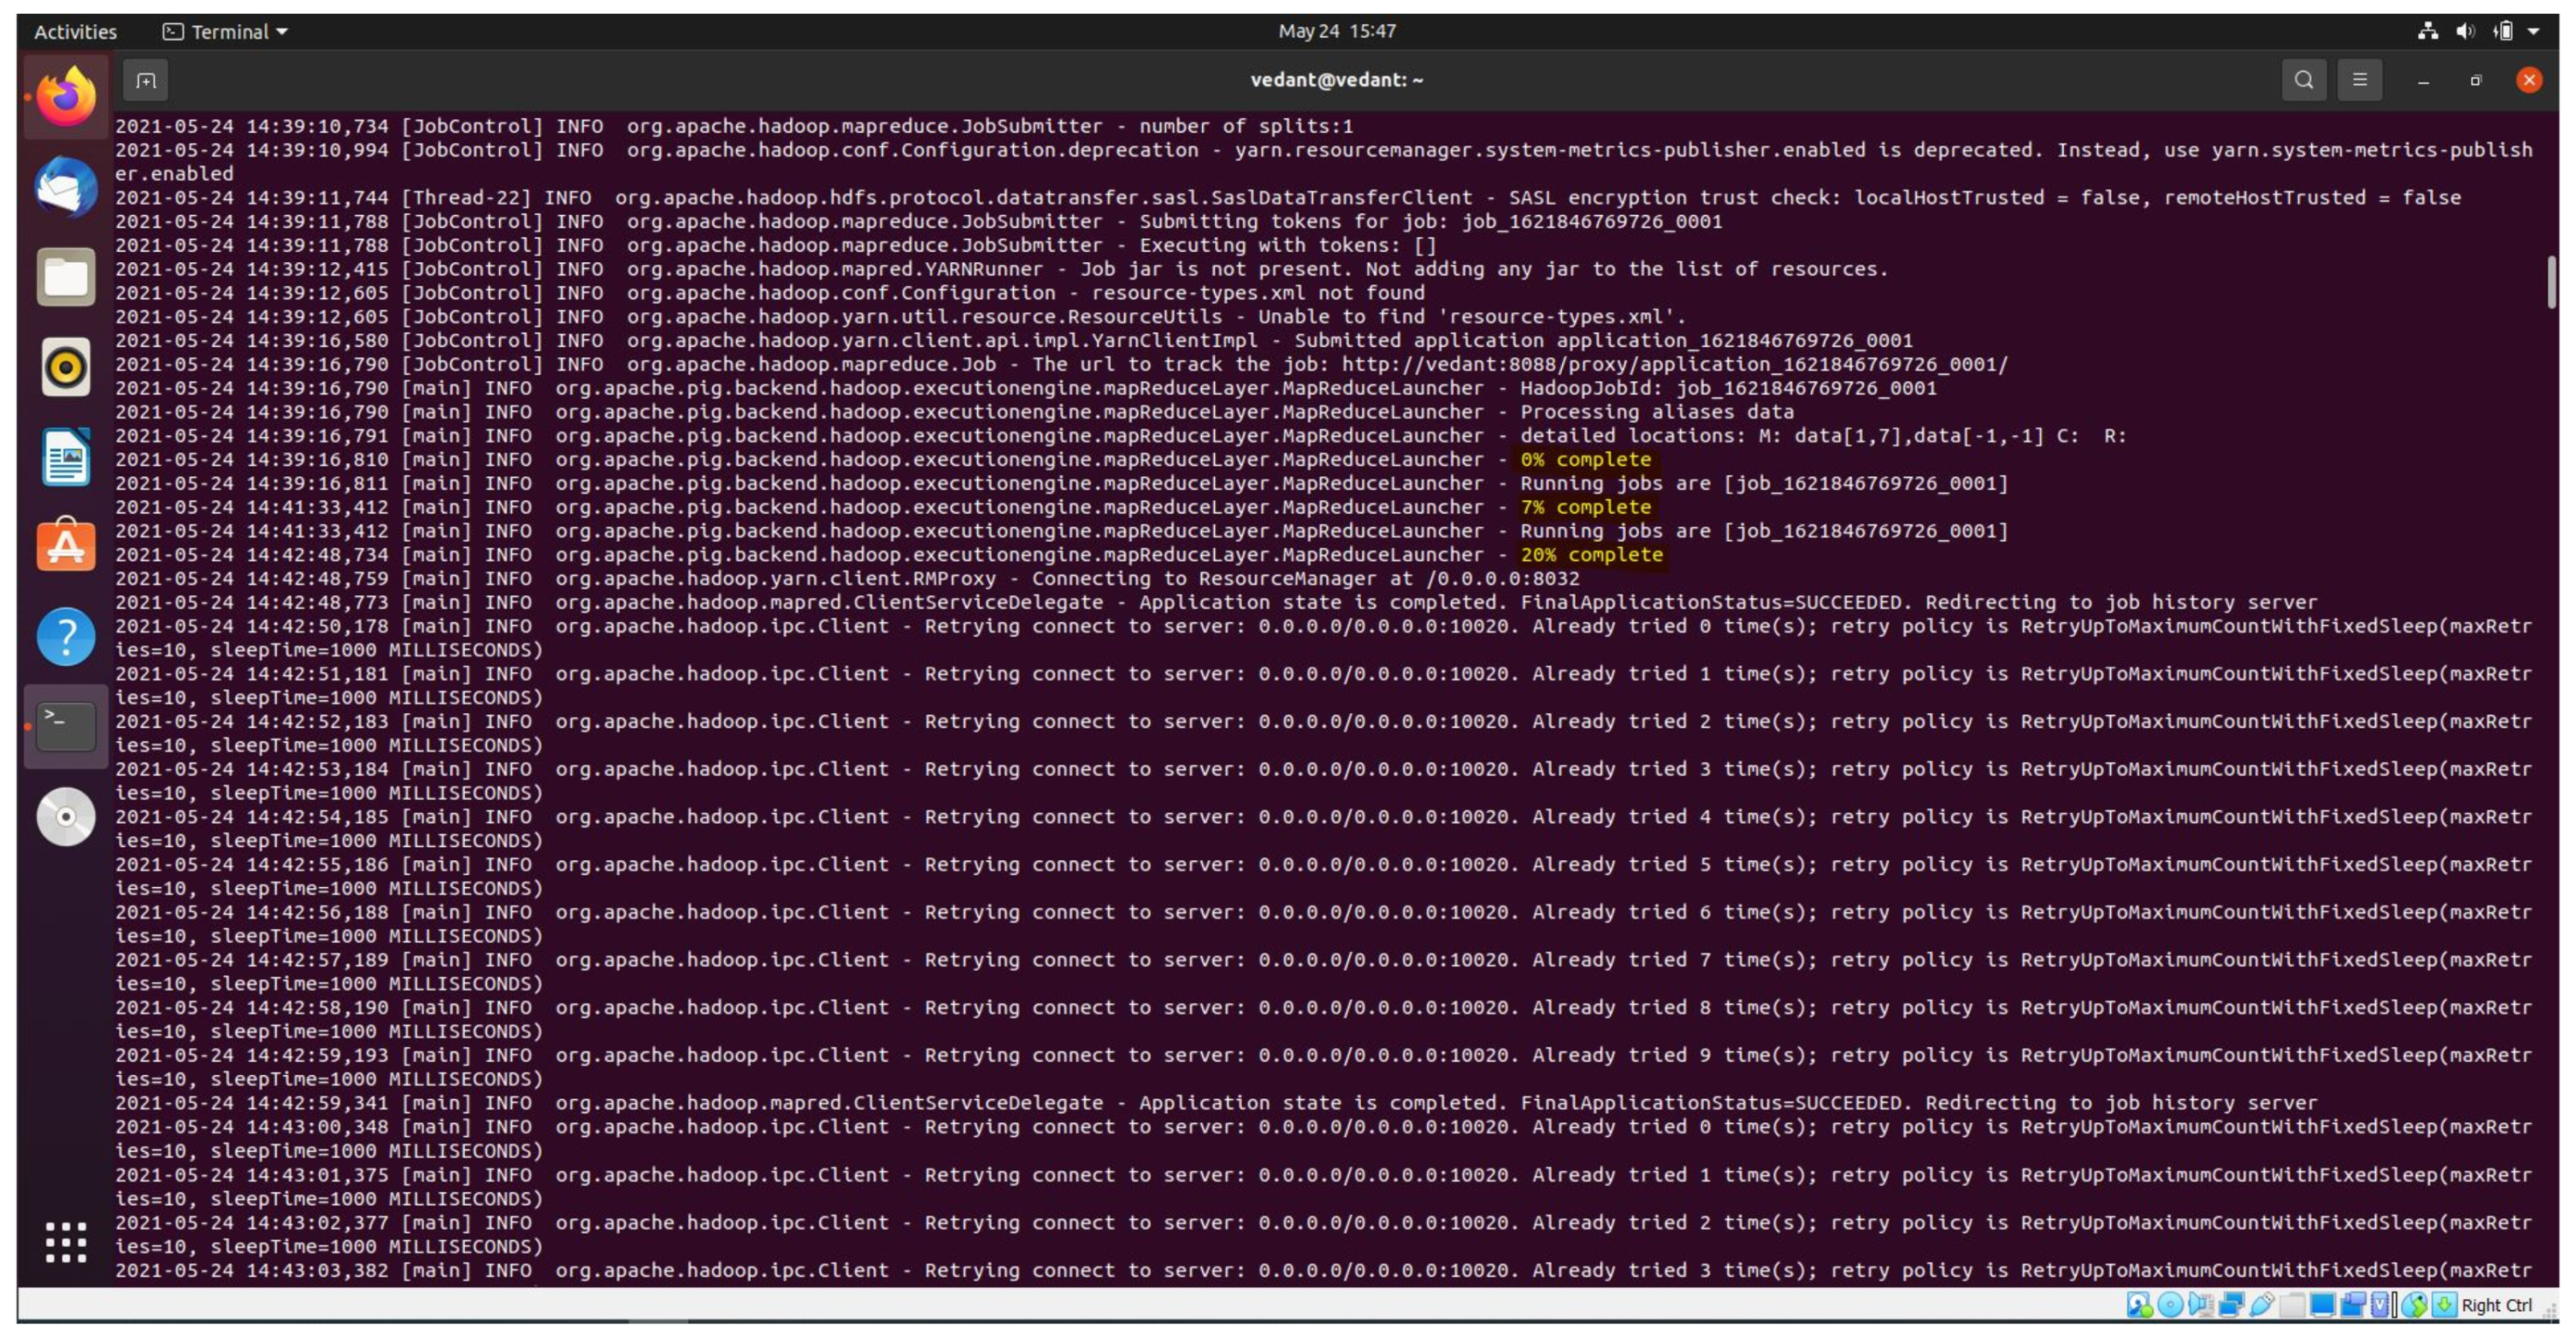Screen dimensions: 2576x1338
Task: Open the Files manager from dock
Action: pyautogui.click(x=66, y=277)
